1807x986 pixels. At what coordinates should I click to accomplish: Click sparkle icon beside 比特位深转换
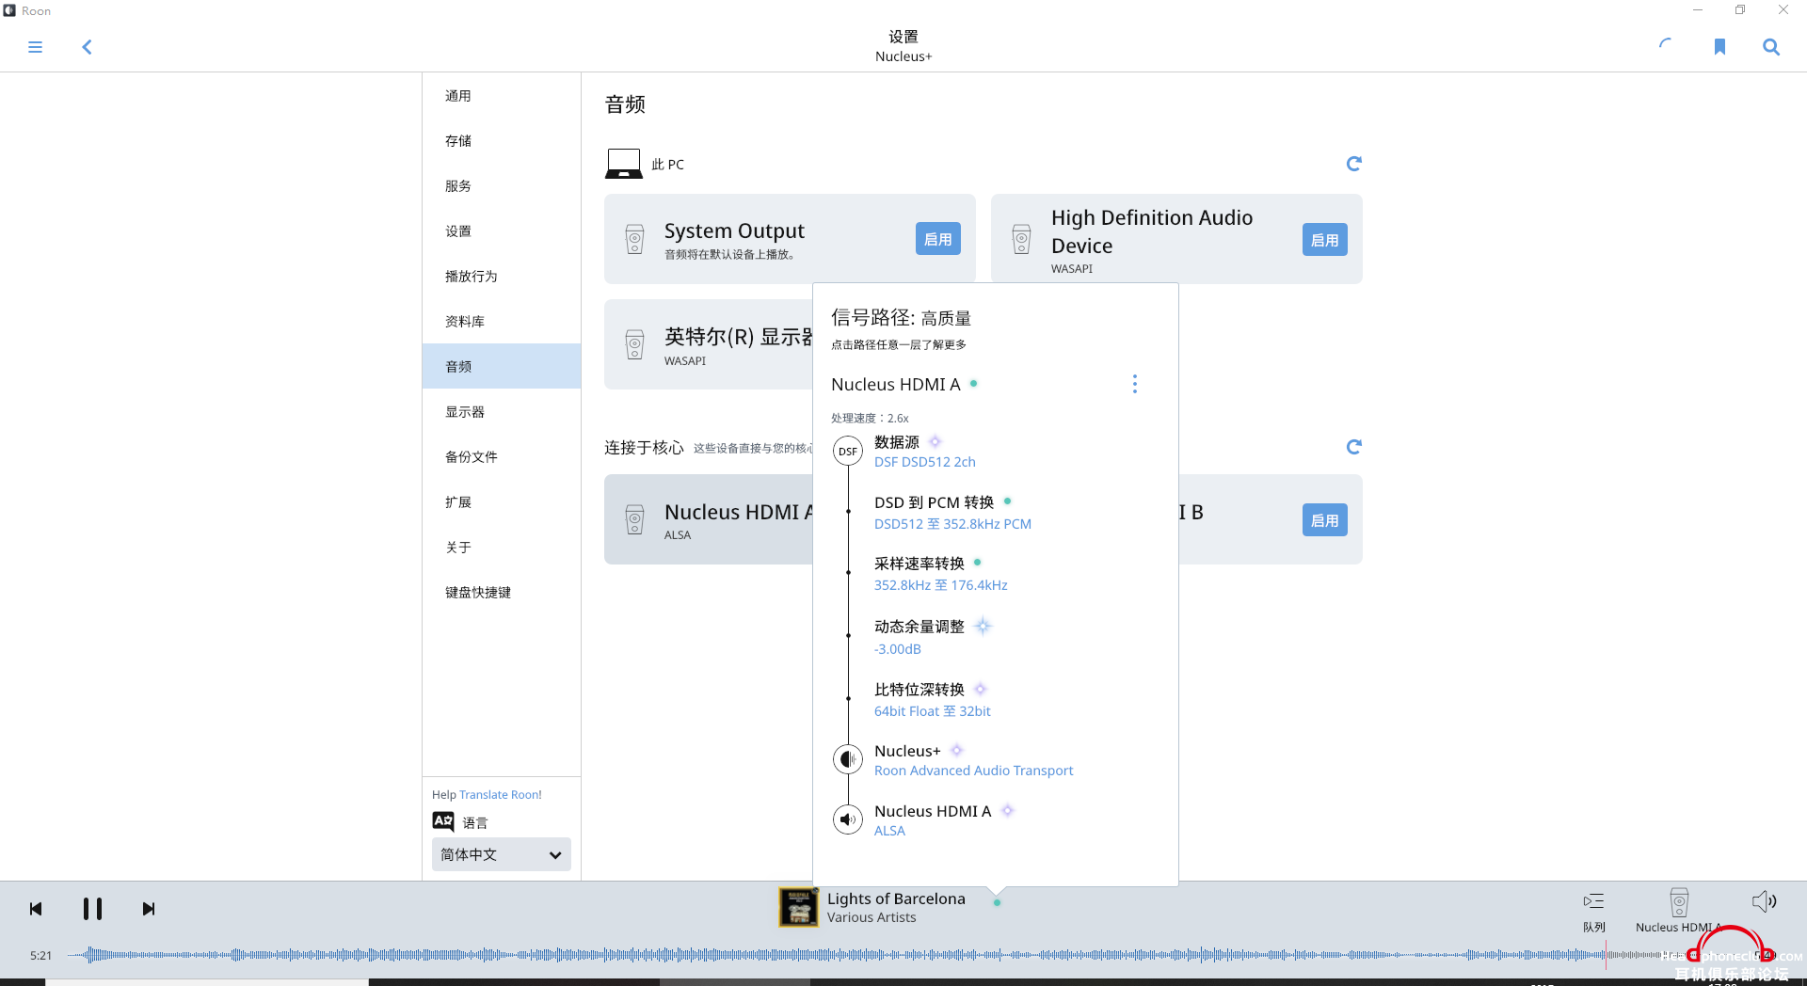click(x=980, y=689)
